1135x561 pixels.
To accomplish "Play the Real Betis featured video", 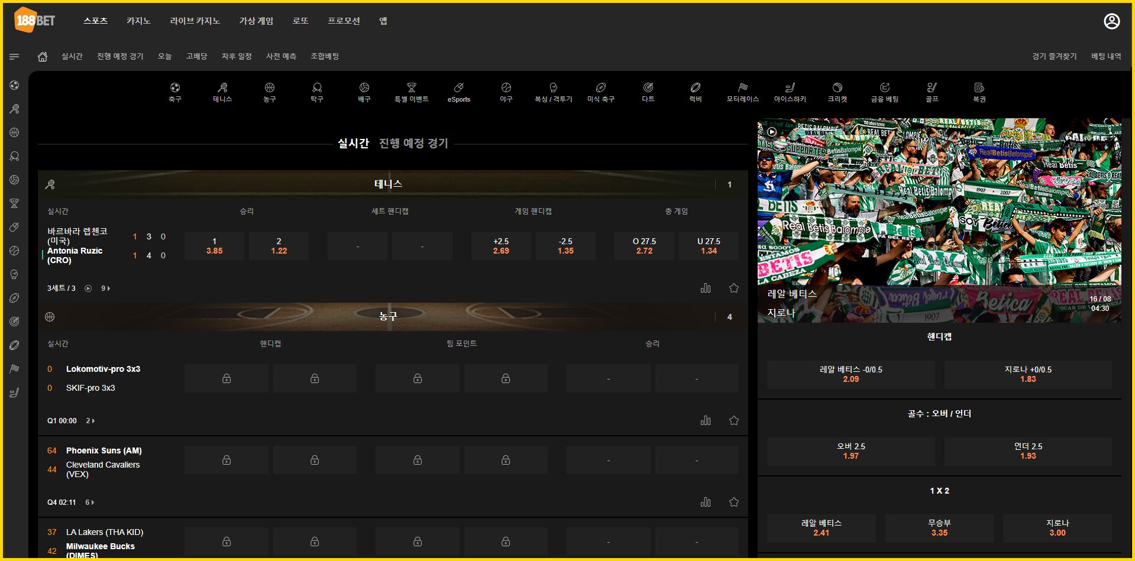I will click(772, 132).
